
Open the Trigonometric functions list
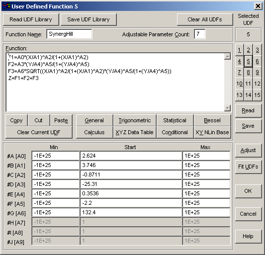click(135, 120)
